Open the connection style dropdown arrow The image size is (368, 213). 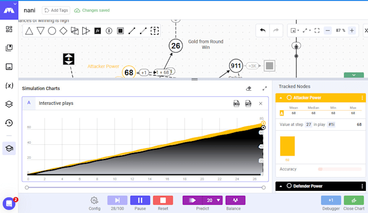pos(307,30)
